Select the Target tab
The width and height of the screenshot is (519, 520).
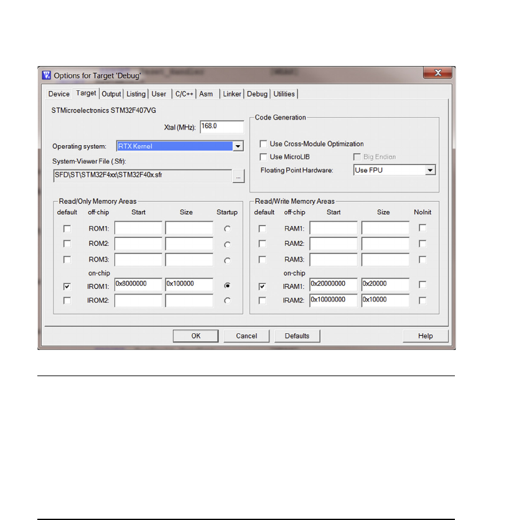click(x=86, y=93)
